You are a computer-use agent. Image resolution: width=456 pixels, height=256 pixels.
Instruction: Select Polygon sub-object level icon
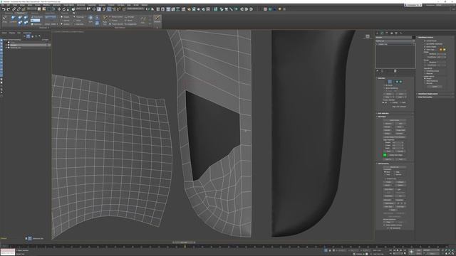[x=397, y=82]
